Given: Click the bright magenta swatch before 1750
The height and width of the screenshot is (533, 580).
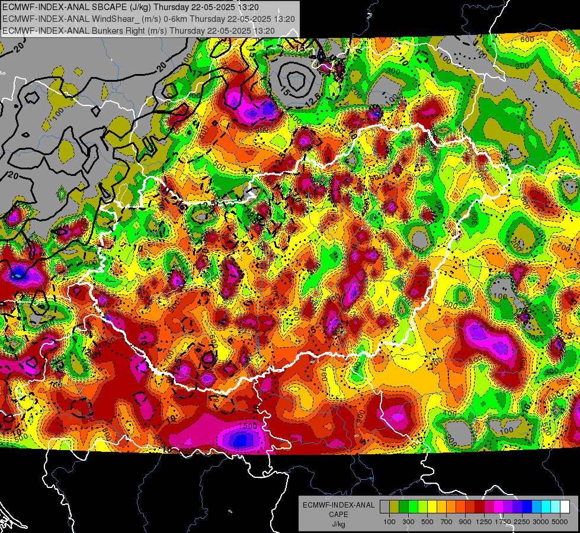Looking at the screenshot, I should tap(499, 506).
